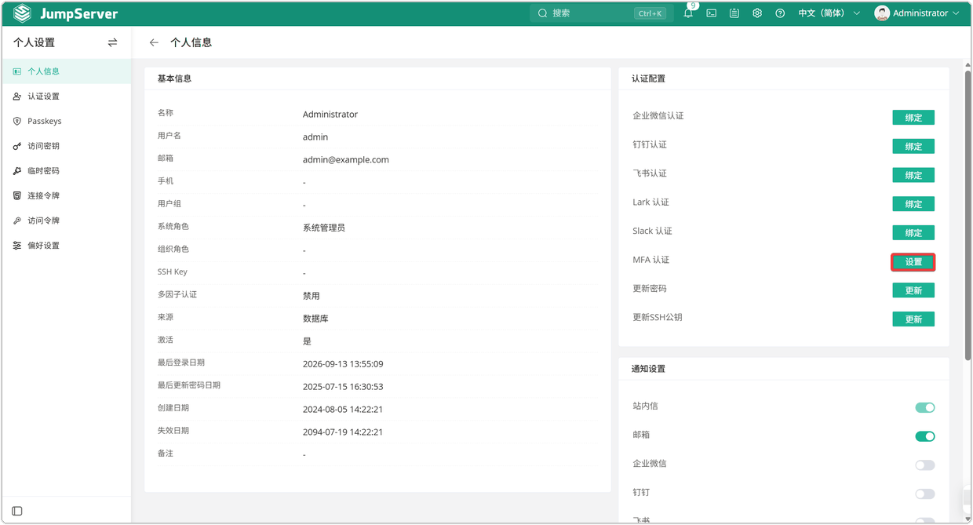Click 绑定 for Slack 认证
973x525 pixels.
coord(913,233)
